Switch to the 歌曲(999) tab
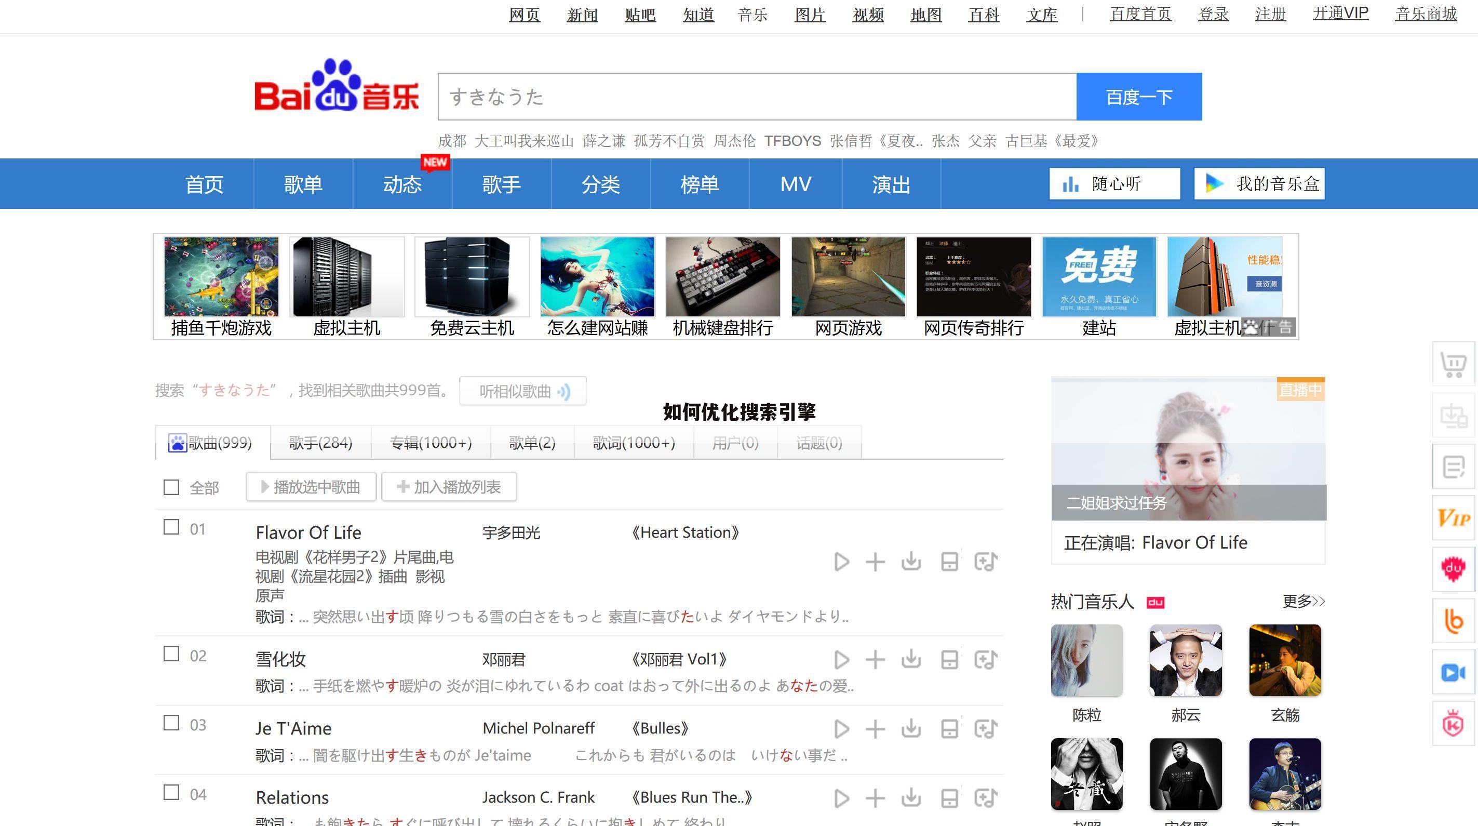 click(213, 443)
